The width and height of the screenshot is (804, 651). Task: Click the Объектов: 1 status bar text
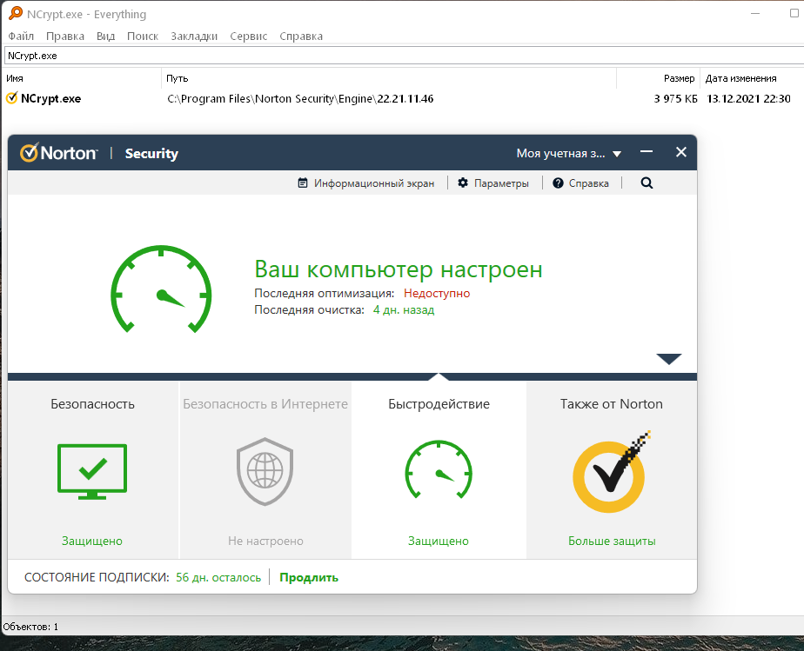[30, 627]
